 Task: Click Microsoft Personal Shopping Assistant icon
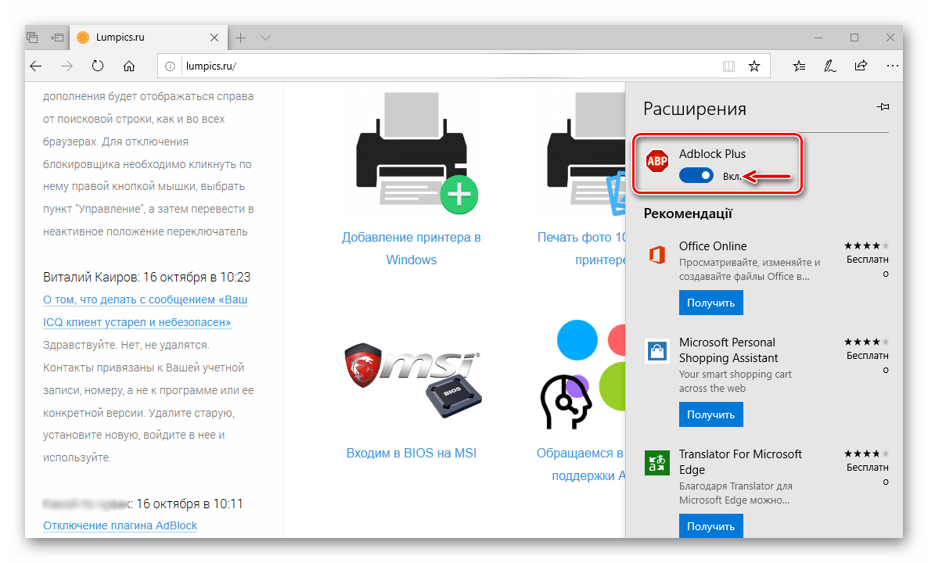click(657, 351)
